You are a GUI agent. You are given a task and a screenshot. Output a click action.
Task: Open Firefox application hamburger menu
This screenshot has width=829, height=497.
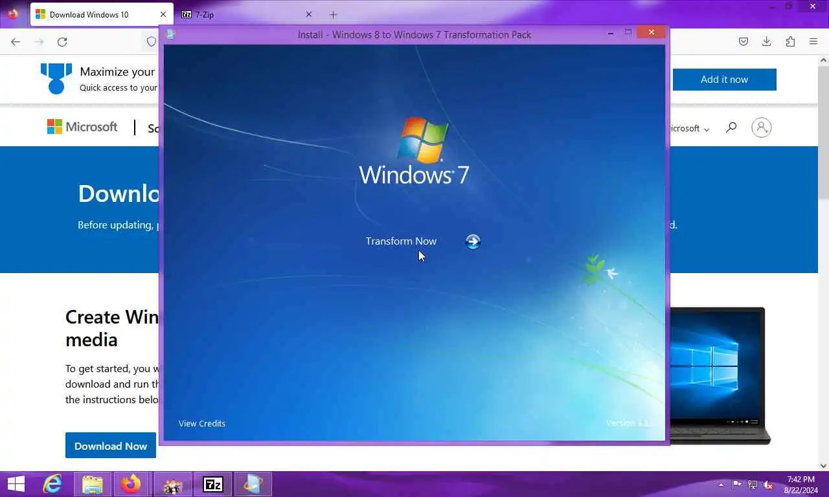pos(813,41)
